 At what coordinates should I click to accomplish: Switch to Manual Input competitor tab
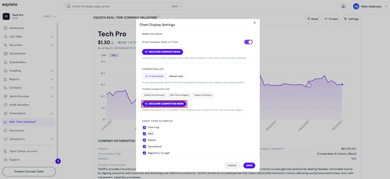[x=176, y=76]
